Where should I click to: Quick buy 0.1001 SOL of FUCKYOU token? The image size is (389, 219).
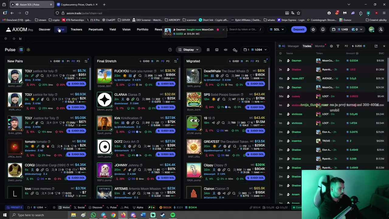[166, 84]
